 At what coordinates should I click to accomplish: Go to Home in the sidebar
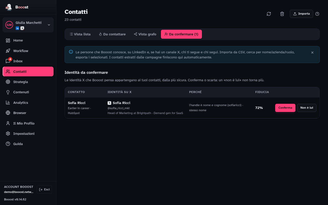pyautogui.click(x=28, y=40)
